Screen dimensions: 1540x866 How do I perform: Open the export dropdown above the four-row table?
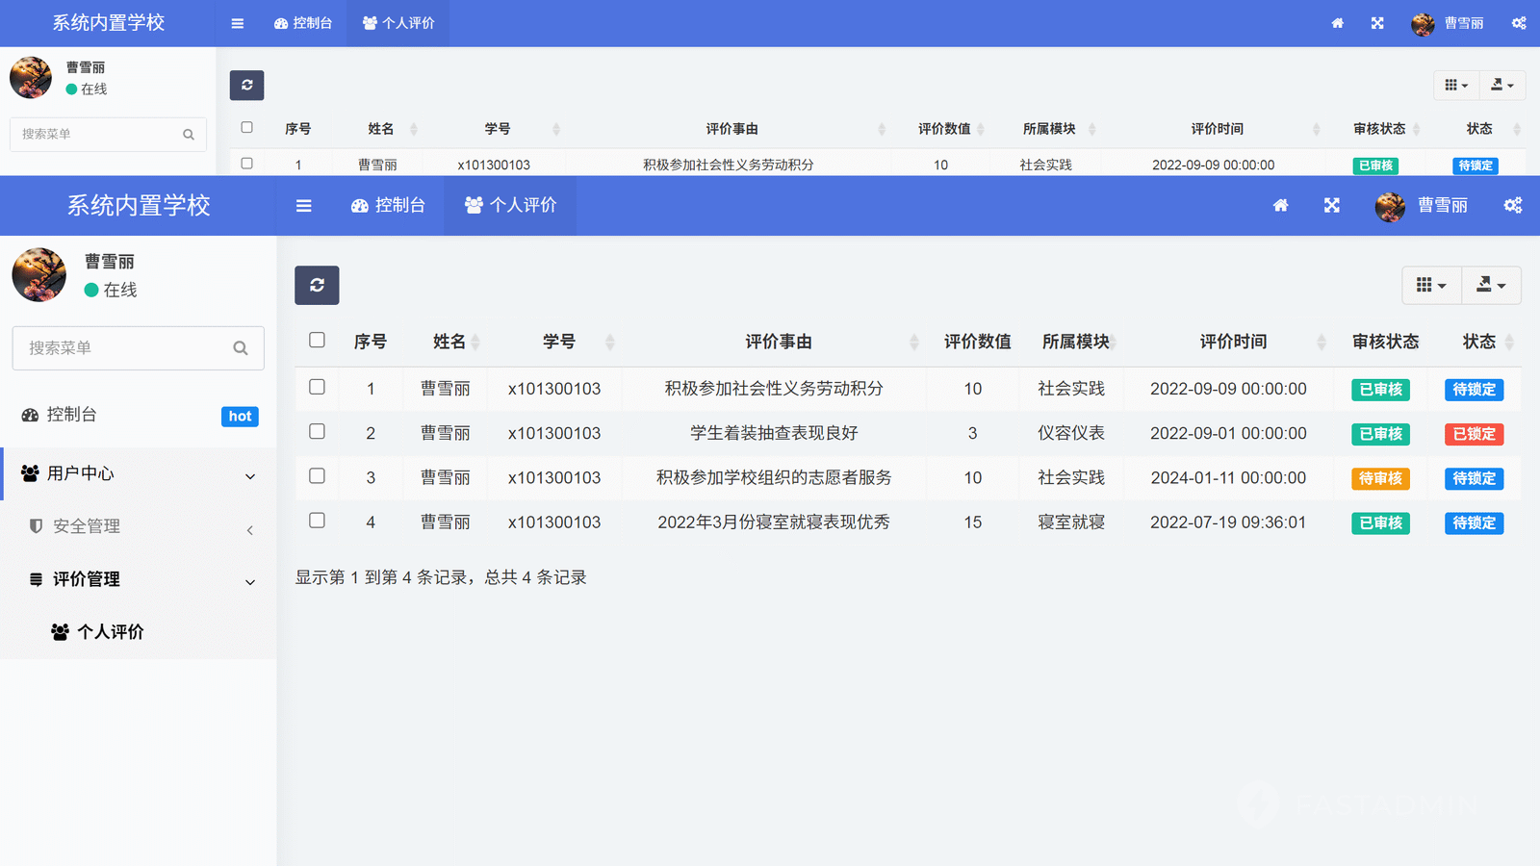pos(1491,285)
